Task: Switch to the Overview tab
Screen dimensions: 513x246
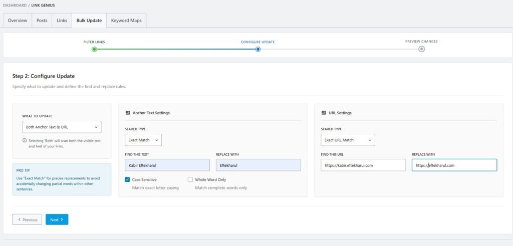Action: 18,21
